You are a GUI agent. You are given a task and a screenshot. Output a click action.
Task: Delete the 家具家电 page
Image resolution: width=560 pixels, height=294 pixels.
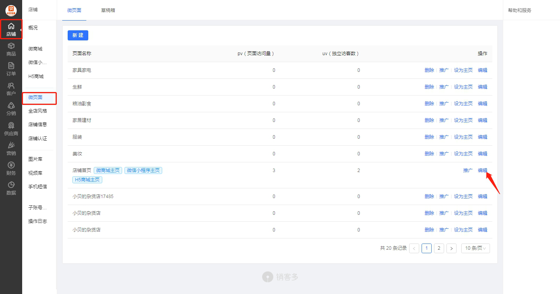[429, 70]
